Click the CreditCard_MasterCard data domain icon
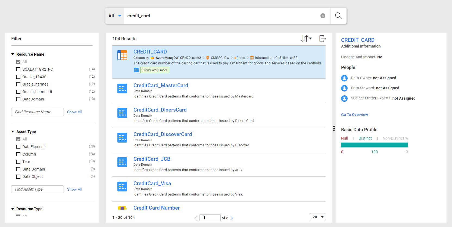Screen dimensions: 452x227 122,89
